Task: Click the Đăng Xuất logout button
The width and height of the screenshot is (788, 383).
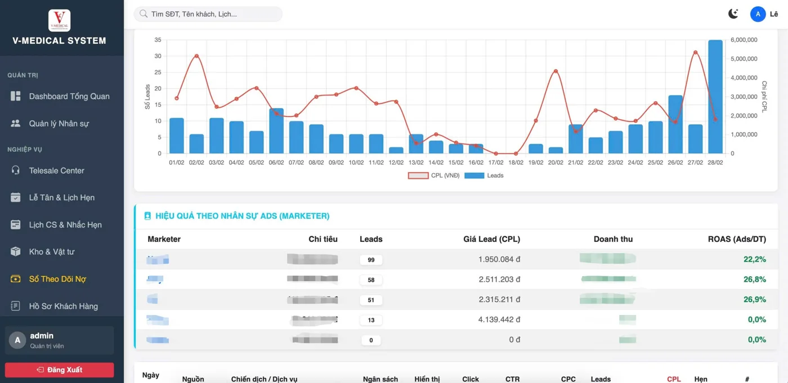Action: (60, 370)
